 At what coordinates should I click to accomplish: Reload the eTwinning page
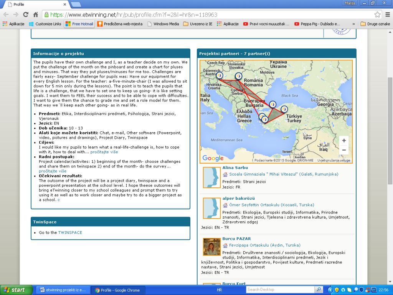point(26,15)
